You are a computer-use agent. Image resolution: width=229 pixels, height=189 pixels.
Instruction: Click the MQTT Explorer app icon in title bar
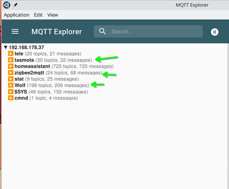pos(7,5)
